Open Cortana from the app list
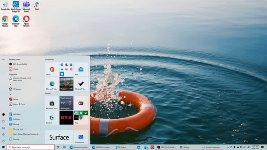267x150 pixels. click(14, 139)
